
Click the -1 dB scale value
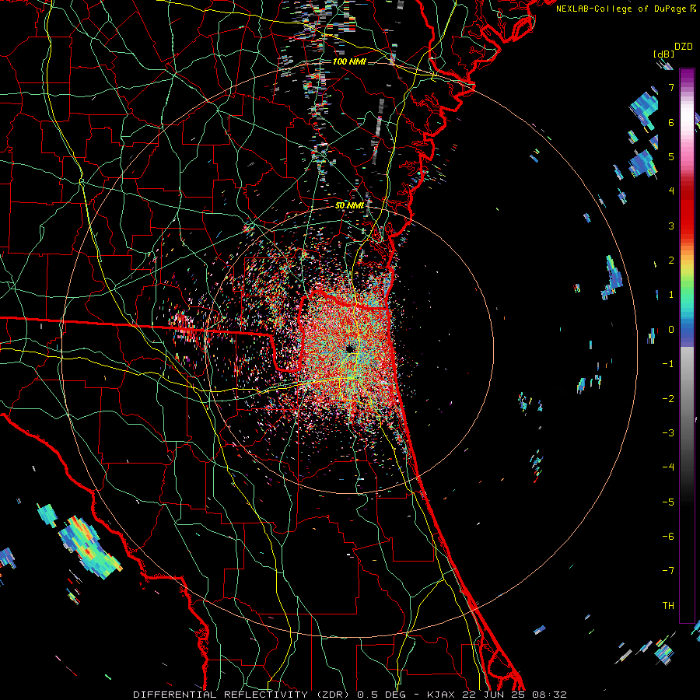click(x=668, y=364)
